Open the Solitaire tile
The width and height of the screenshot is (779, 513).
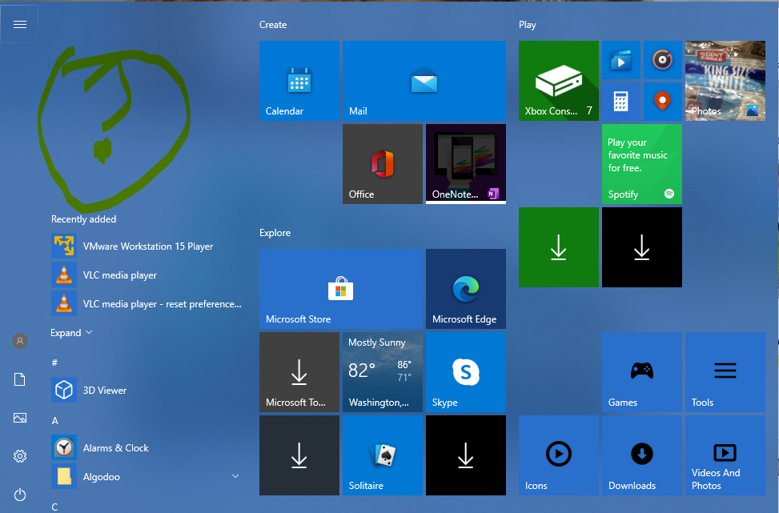click(383, 455)
